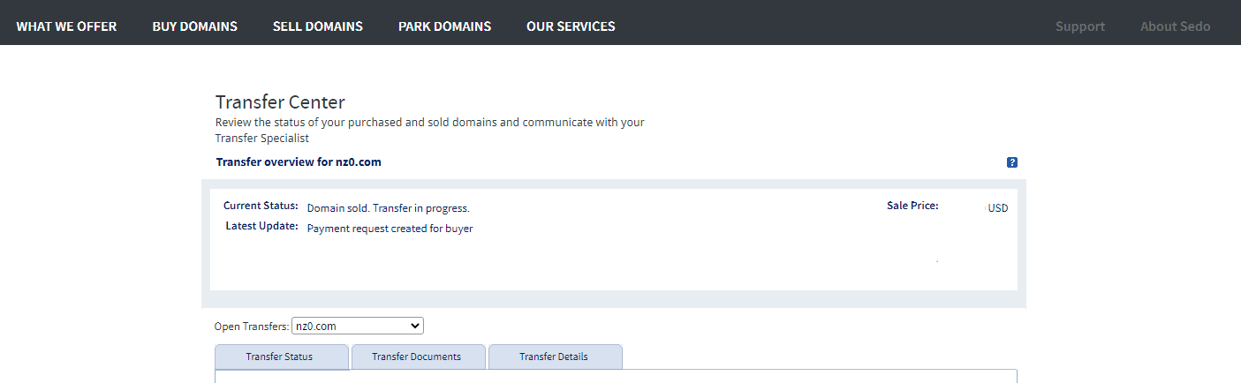This screenshot has height=383, width=1241.
Task: Click the Domain sold. Transfer in progress text
Action: [389, 208]
